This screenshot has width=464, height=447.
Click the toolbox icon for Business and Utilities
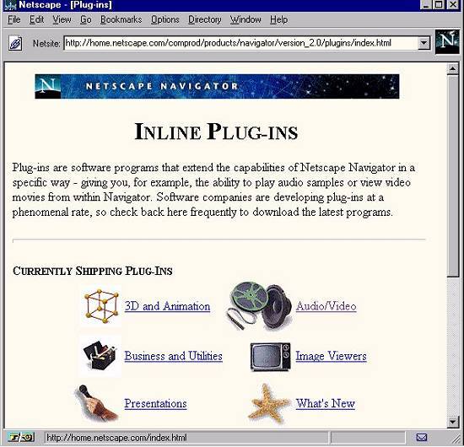click(100, 356)
